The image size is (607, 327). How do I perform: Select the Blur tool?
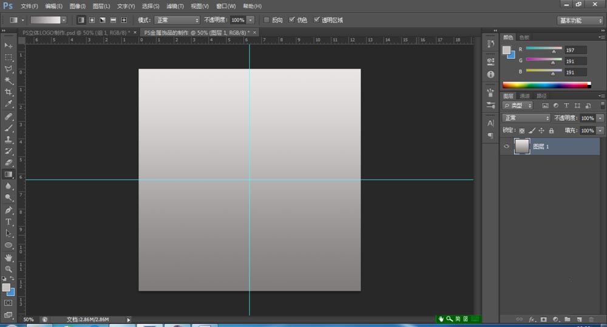8,186
